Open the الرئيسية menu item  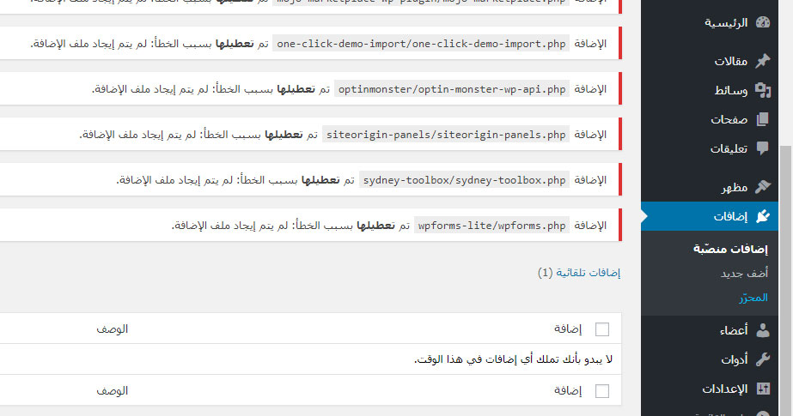point(710,22)
